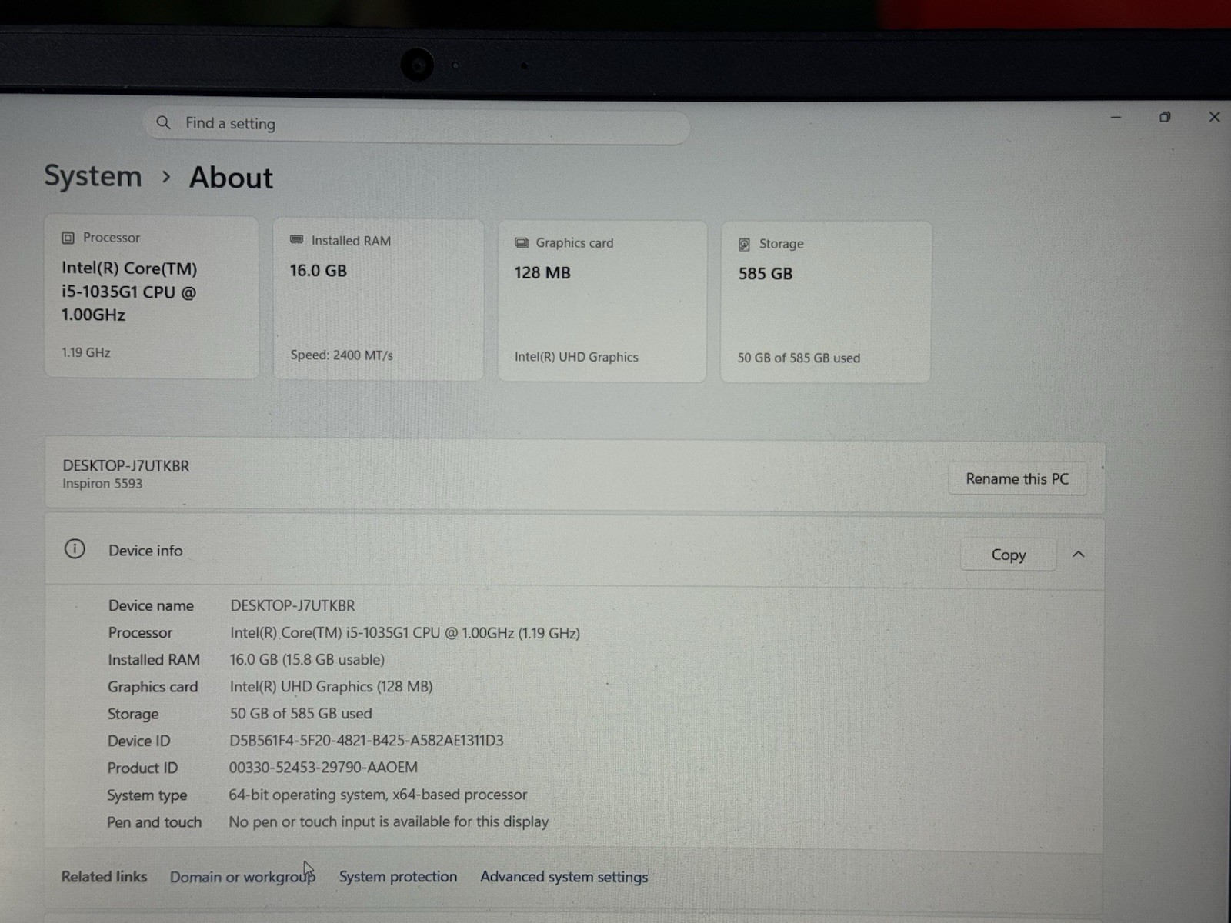Click the processor value in Device info
Screen dimensions: 1231x923
[x=405, y=633]
